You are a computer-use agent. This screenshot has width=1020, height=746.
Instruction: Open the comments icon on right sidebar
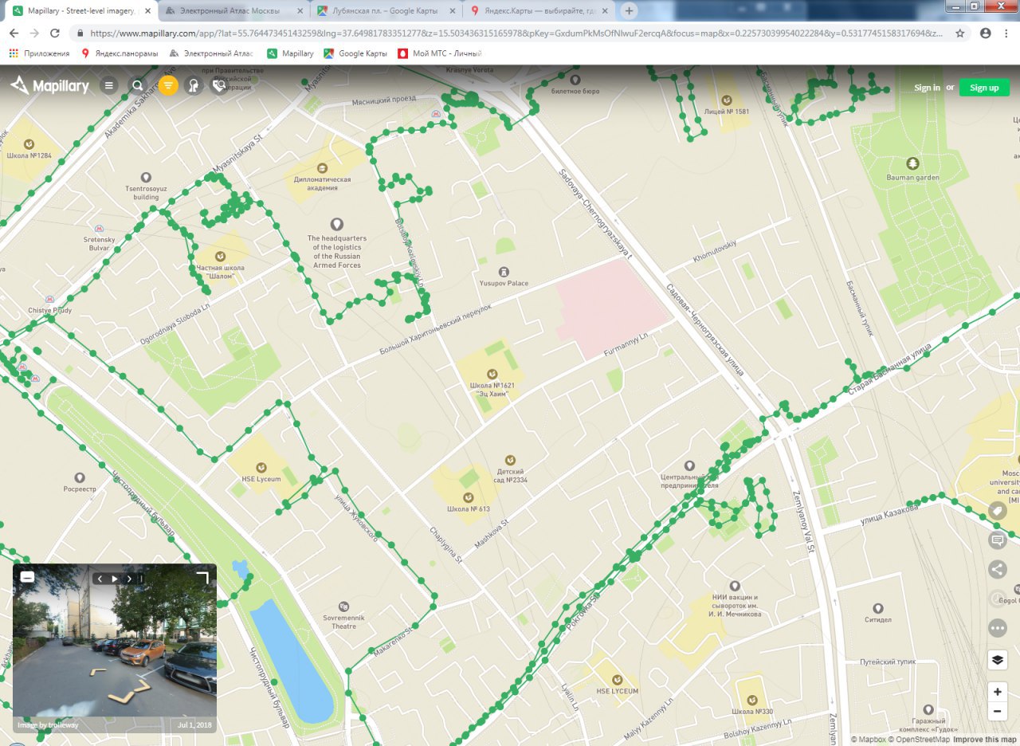pyautogui.click(x=997, y=540)
